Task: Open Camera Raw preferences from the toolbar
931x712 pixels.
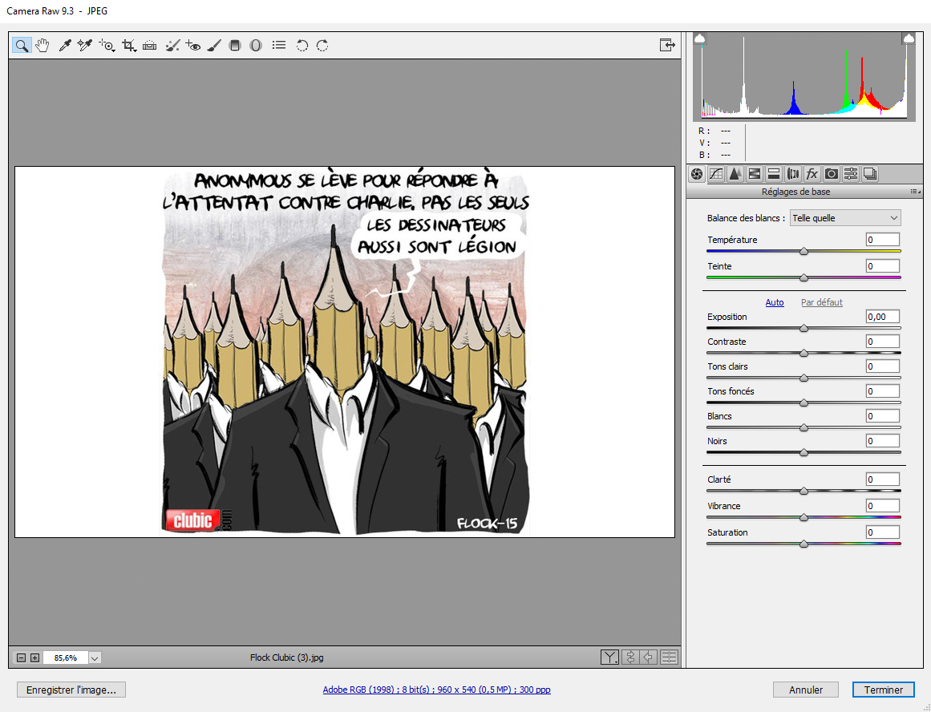Action: coord(278,45)
